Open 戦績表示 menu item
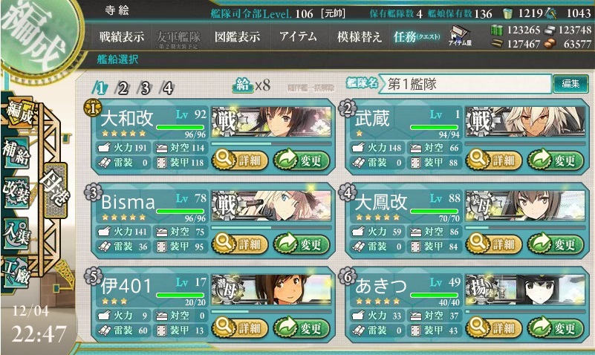 point(121,37)
